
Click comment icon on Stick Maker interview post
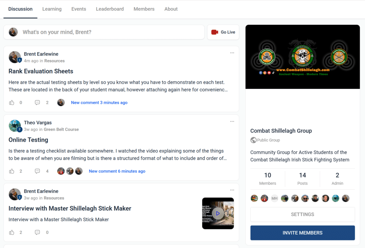point(37,232)
